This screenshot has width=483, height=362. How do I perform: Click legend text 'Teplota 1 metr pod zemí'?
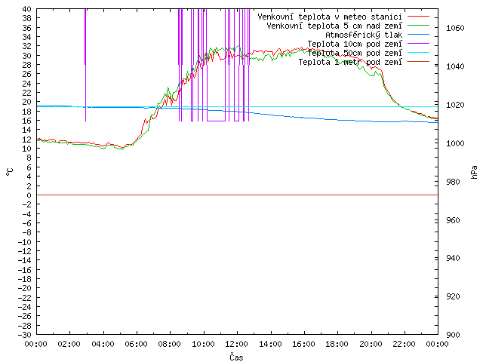(350, 62)
